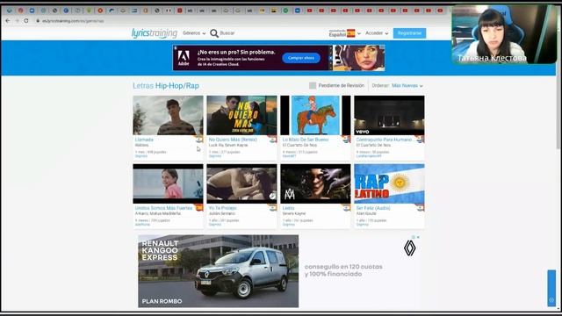Click artist text Seven Kayne under Lento

point(294,213)
